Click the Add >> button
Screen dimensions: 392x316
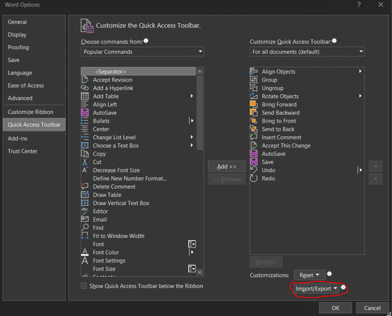point(227,166)
